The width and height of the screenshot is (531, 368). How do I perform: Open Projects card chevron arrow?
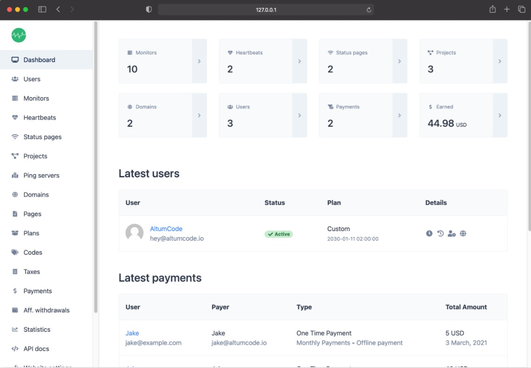point(500,61)
